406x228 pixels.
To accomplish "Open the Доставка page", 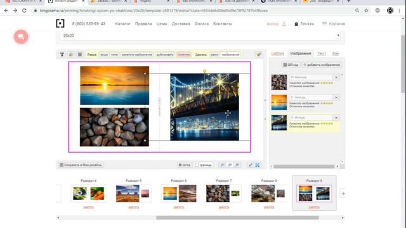I will click(x=181, y=23).
